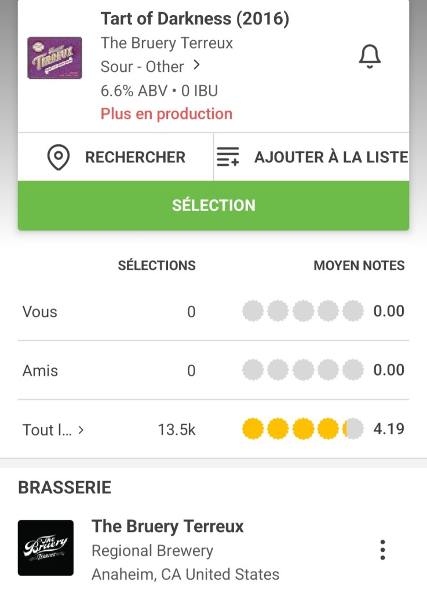Screen dimensions: 427x593
Task: Click the location pin search icon
Action: point(59,157)
